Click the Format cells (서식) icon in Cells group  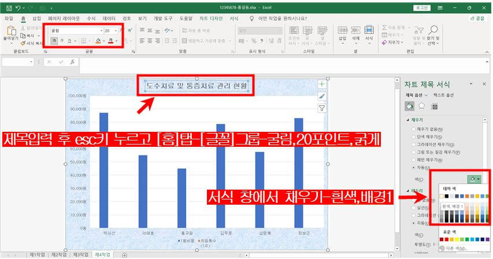click(x=369, y=30)
